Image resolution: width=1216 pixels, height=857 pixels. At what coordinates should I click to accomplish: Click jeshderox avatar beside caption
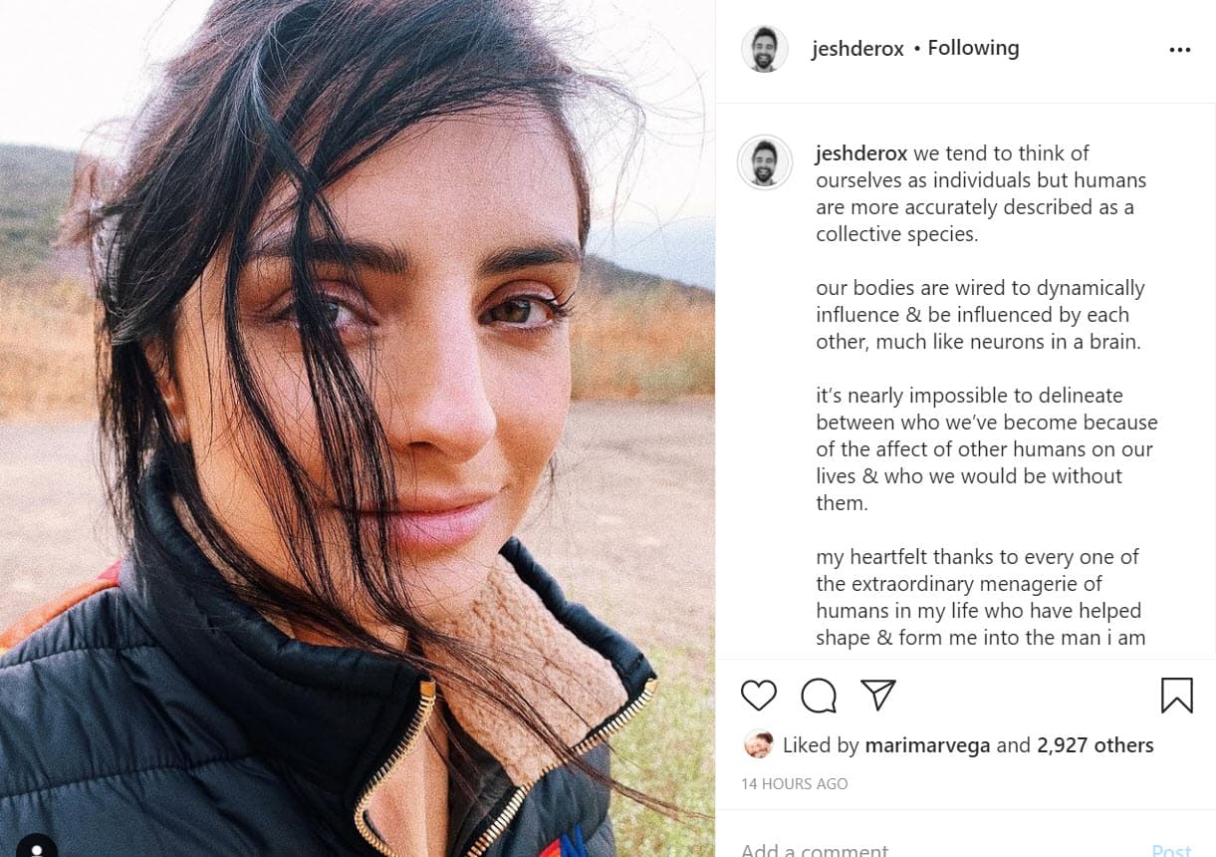[765, 161]
